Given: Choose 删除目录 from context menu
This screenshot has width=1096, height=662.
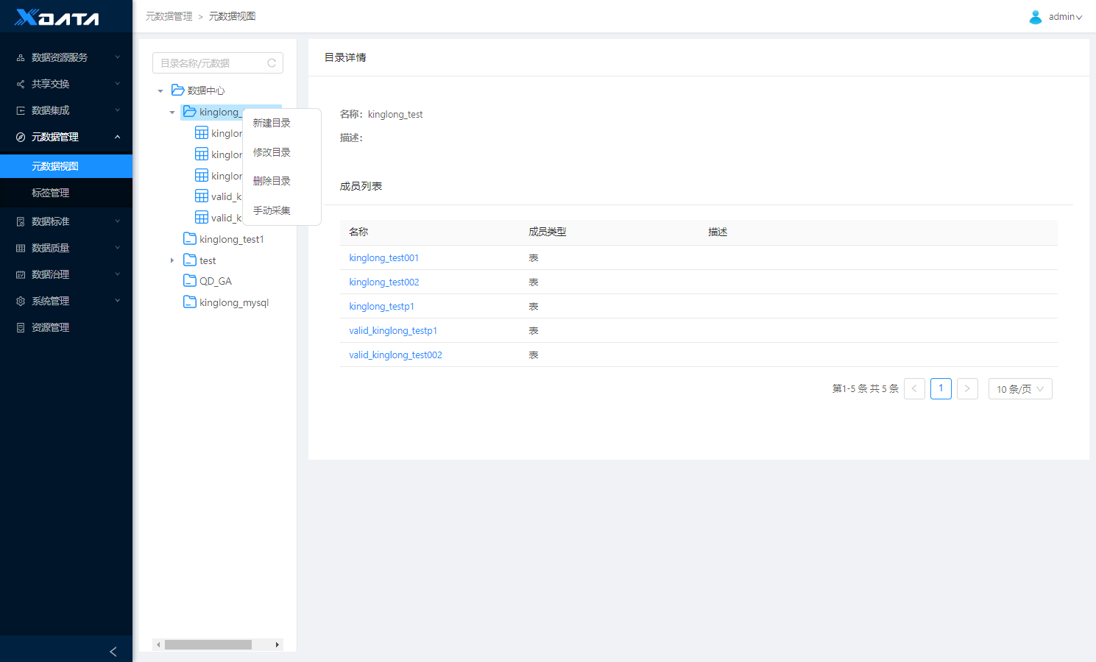Looking at the screenshot, I should (272, 181).
